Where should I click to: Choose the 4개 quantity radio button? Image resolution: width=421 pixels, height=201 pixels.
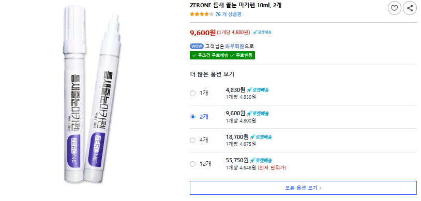192,141
